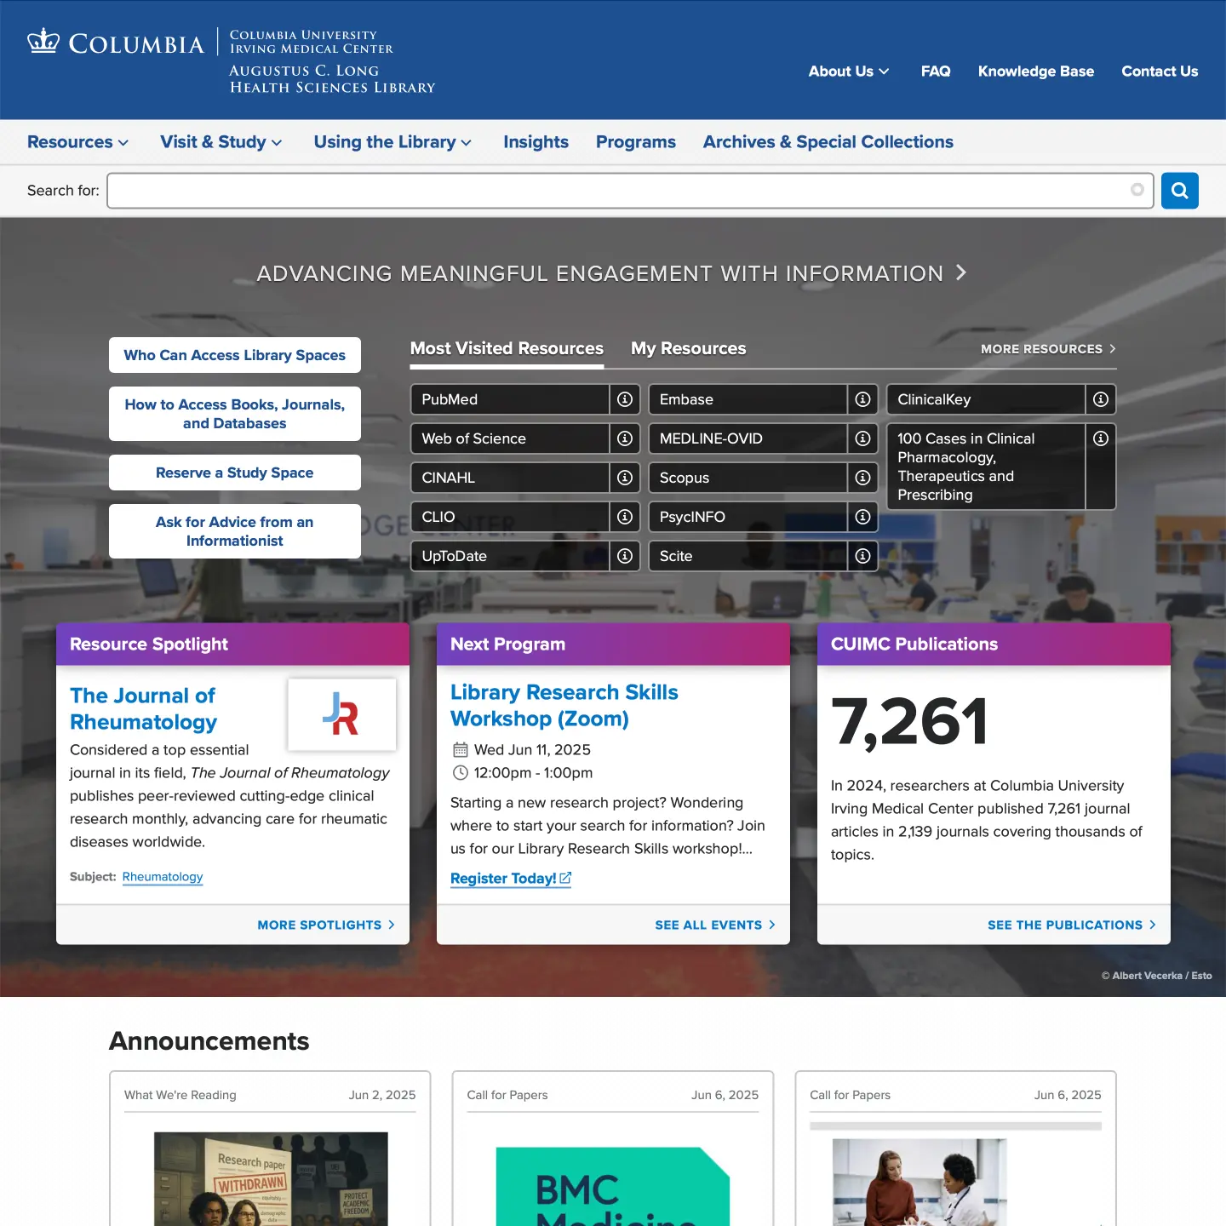Switch to the Most Visited Resources tab
Image resolution: width=1226 pixels, height=1226 pixels.
(507, 348)
